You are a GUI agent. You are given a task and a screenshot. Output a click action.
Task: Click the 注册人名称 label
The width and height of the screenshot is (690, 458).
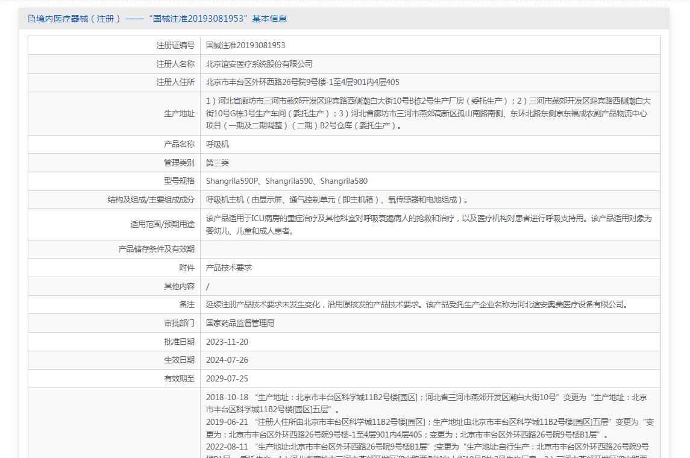point(175,64)
